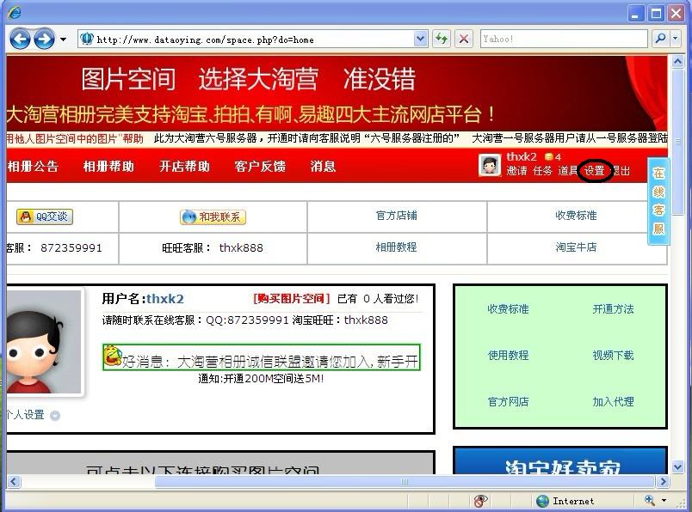692x512 pixels.
Task: Click the 淘宝好卖家 blue banner
Action: coord(560,461)
